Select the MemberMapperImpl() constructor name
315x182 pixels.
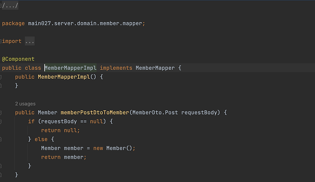click(x=64, y=77)
